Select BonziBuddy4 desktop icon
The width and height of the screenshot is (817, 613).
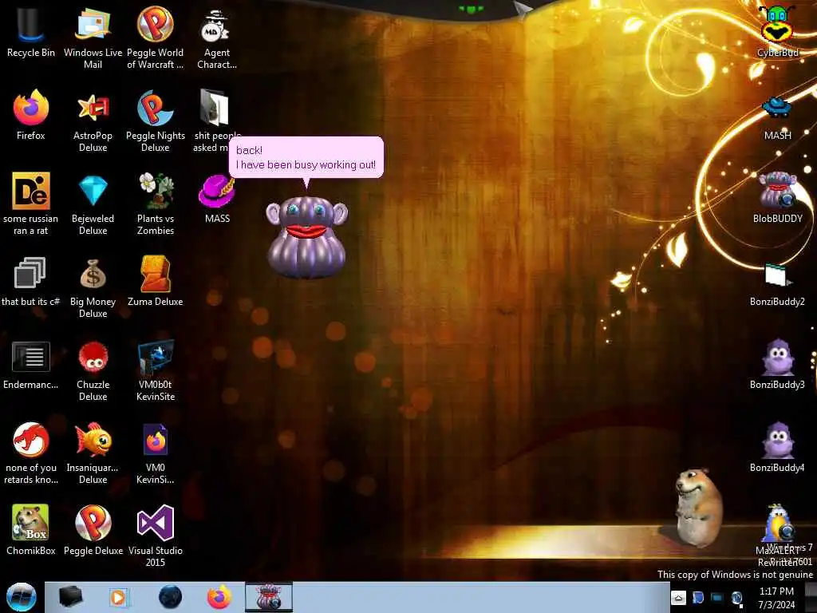pyautogui.click(x=777, y=447)
